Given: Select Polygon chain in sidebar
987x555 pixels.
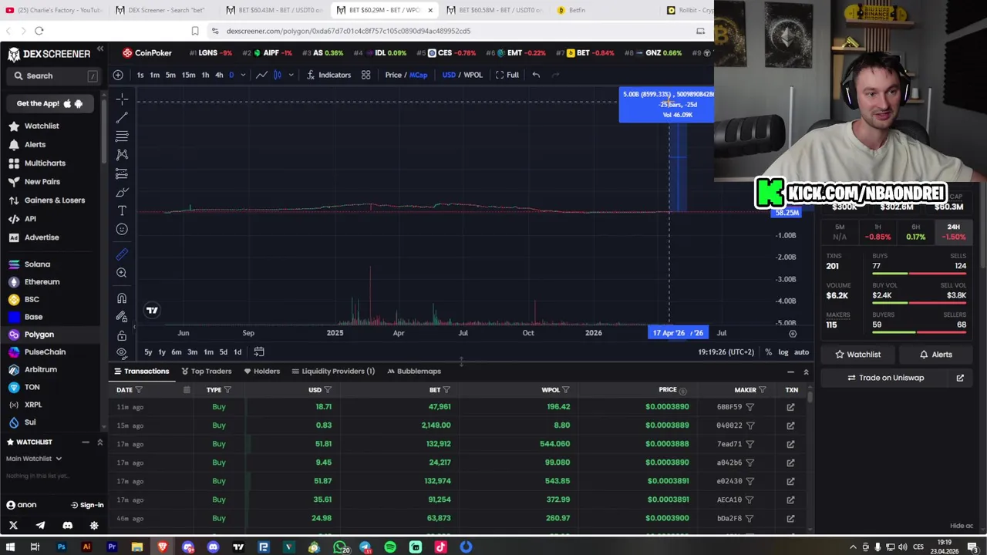Looking at the screenshot, I should (x=39, y=335).
